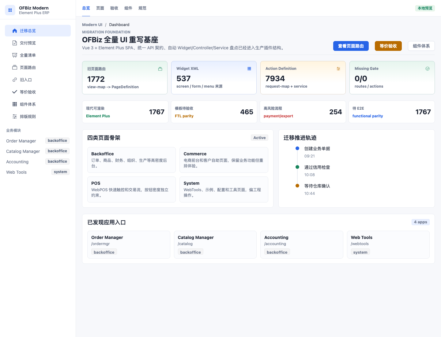The width and height of the screenshot is (441, 337).
Task: Click the sliders icon beside 排版规则
Action: pyautogui.click(x=14, y=116)
